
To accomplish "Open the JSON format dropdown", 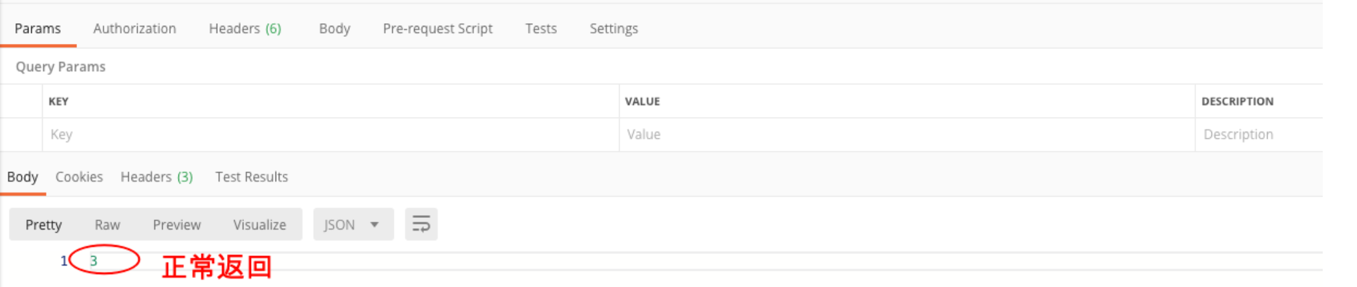I will 353,224.
